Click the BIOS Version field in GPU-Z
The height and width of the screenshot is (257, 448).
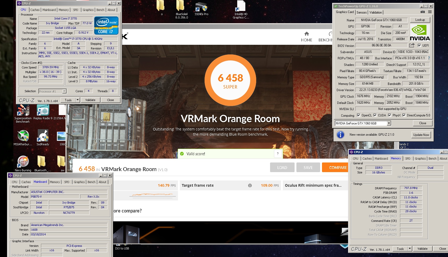point(381,45)
